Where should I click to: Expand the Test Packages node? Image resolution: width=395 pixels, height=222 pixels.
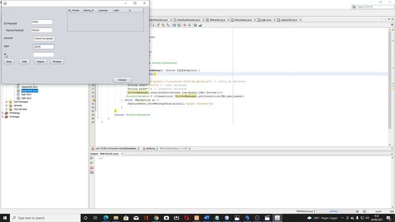click(7, 102)
